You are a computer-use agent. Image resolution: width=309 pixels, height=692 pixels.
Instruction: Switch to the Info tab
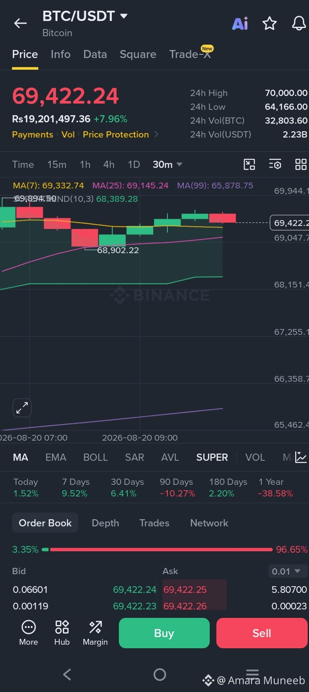coord(61,54)
